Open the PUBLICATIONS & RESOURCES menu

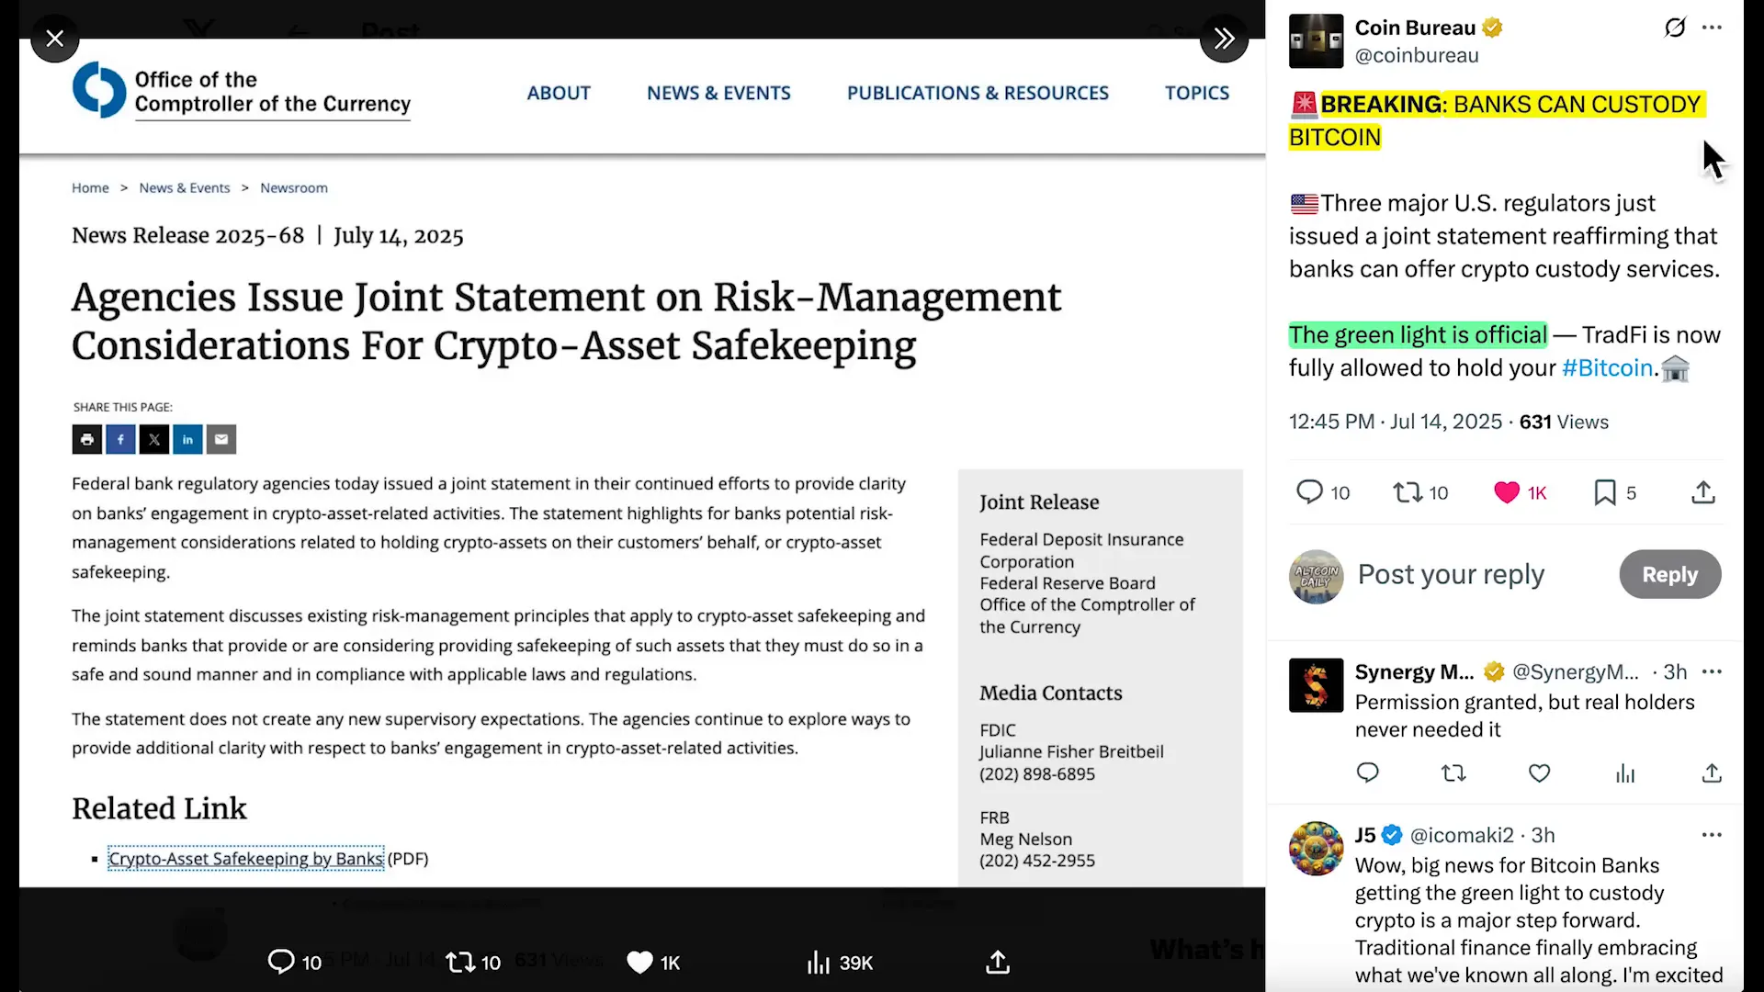[x=978, y=93]
